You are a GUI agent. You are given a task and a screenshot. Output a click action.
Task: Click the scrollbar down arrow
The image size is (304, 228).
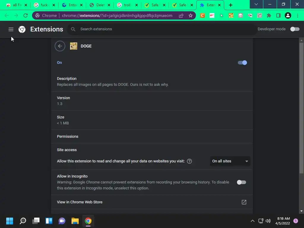pyautogui.click(x=301, y=211)
